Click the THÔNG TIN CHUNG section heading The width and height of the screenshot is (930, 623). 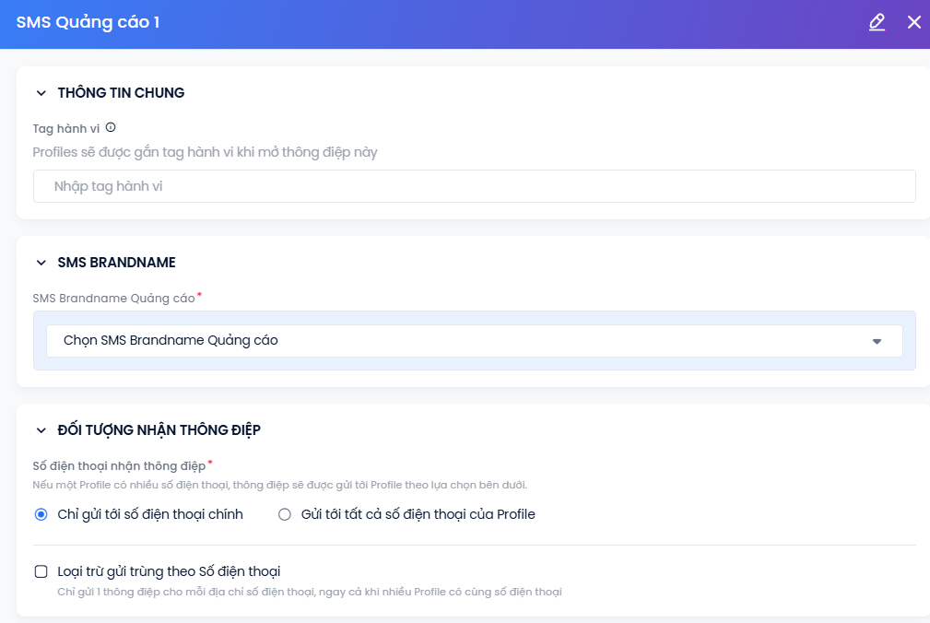121,93
